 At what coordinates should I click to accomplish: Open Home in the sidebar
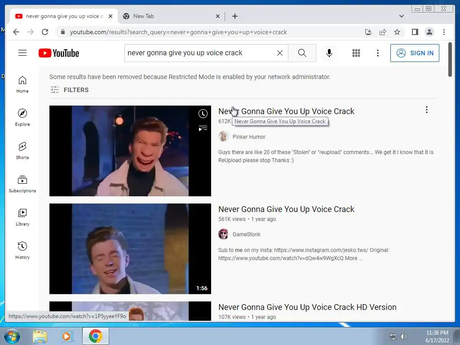click(x=22, y=84)
